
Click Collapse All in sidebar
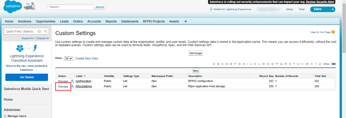[x=42, y=38]
